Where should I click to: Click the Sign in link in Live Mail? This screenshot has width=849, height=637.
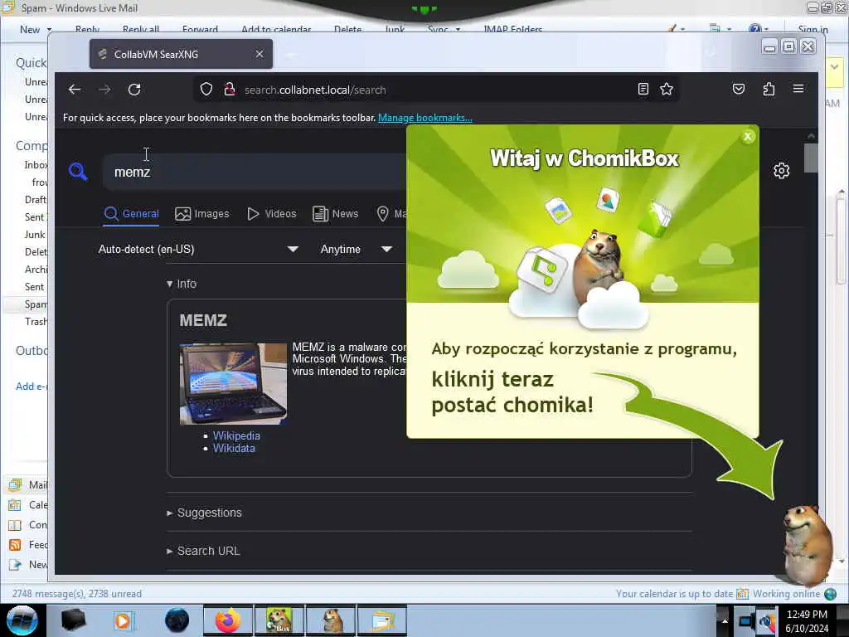pyautogui.click(x=813, y=29)
